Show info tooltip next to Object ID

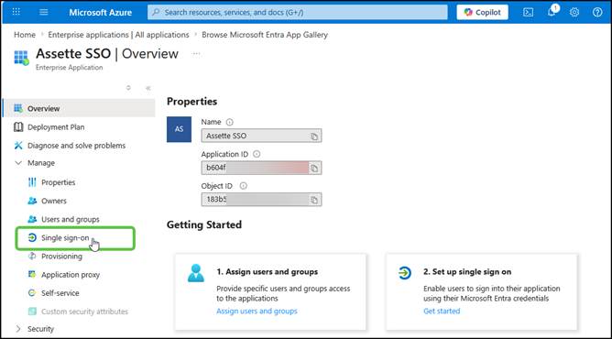tap(243, 186)
